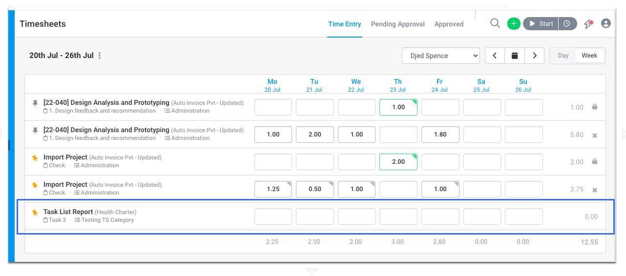626x276 pixels.
Task: Open the three-dot menu beside date range
Action: (x=100, y=56)
